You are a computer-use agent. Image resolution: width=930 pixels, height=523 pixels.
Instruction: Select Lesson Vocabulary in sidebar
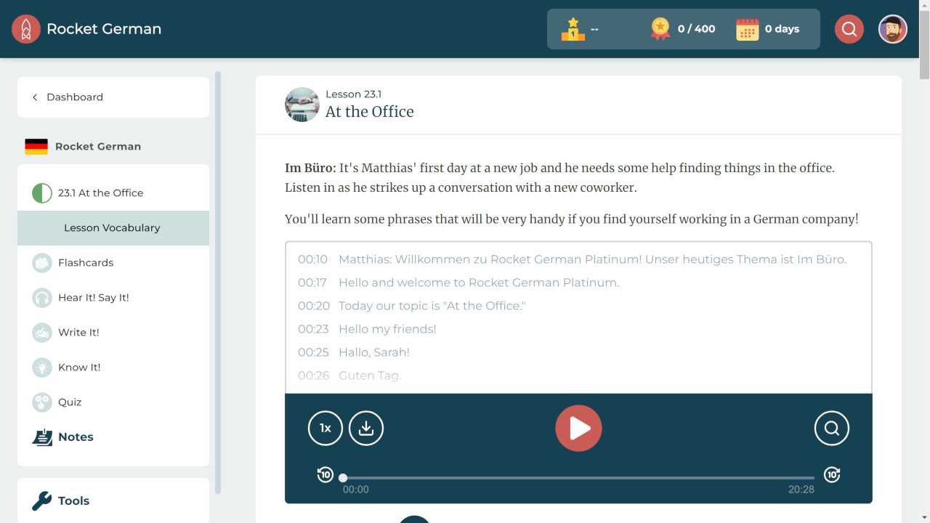(112, 228)
